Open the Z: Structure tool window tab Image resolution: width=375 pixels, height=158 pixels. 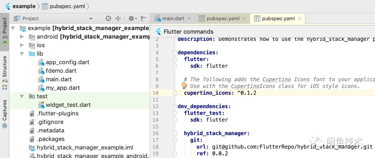pos(5,73)
